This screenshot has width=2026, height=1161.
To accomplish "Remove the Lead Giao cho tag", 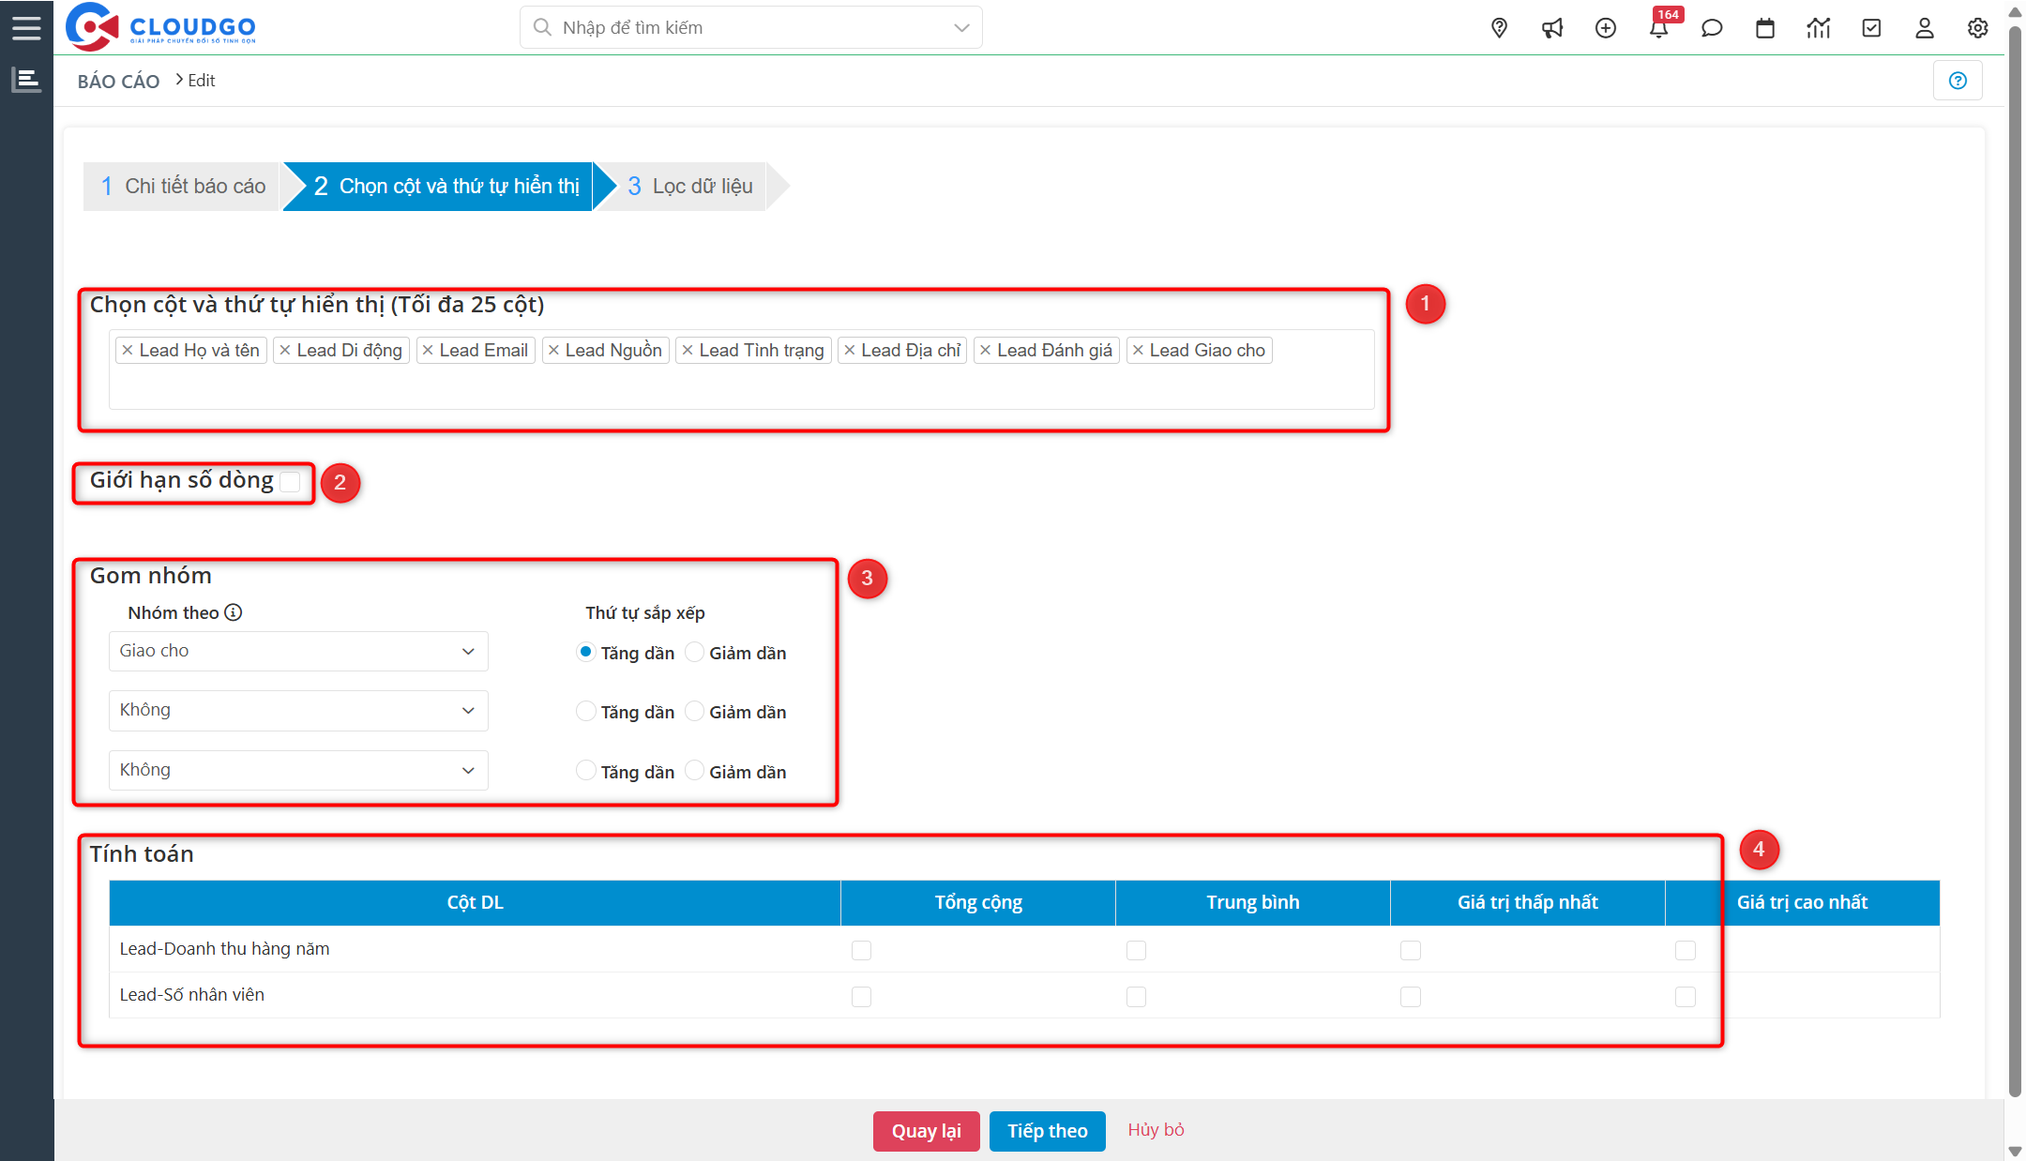I will (x=1138, y=351).
